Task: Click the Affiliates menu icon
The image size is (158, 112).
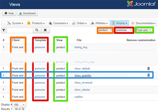Action: point(92,23)
